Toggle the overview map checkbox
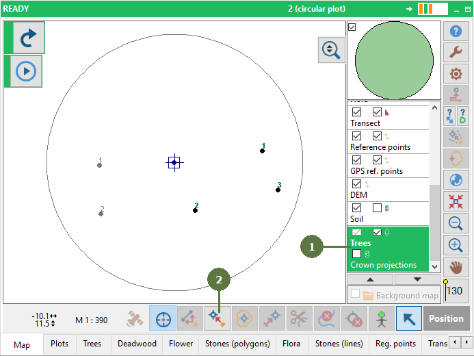The width and height of the screenshot is (474, 356). [x=352, y=27]
